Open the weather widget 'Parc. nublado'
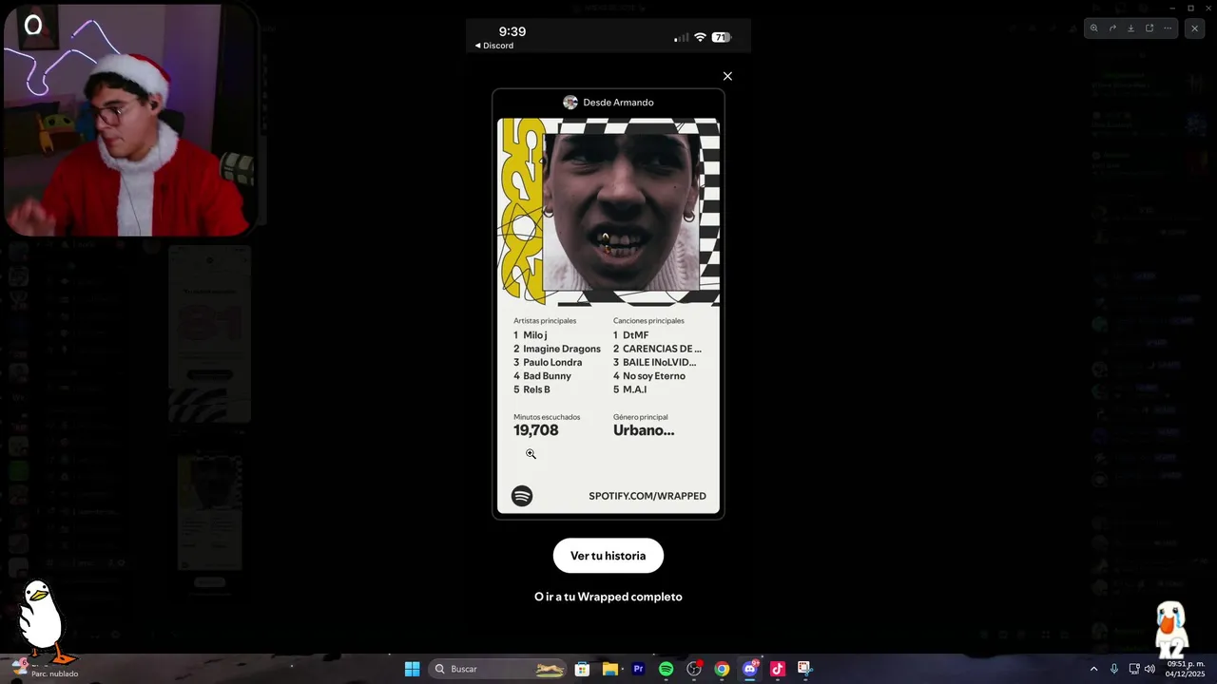1217x684 pixels. click(45, 668)
